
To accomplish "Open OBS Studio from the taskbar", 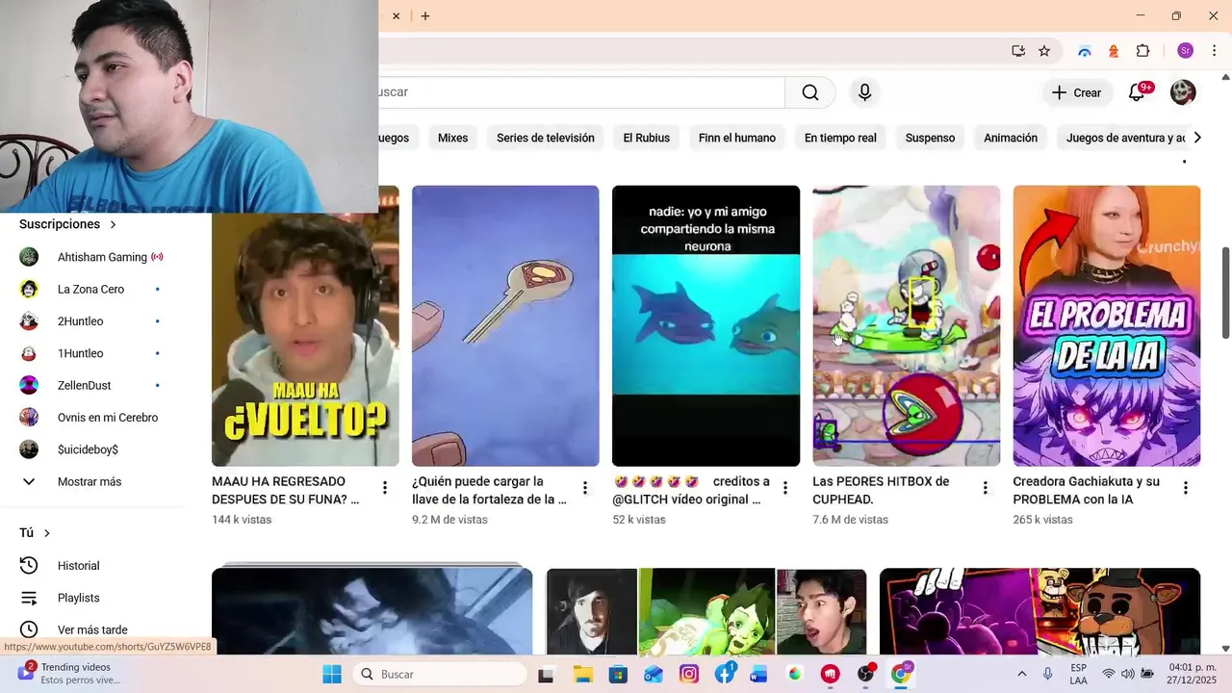I will (x=865, y=674).
